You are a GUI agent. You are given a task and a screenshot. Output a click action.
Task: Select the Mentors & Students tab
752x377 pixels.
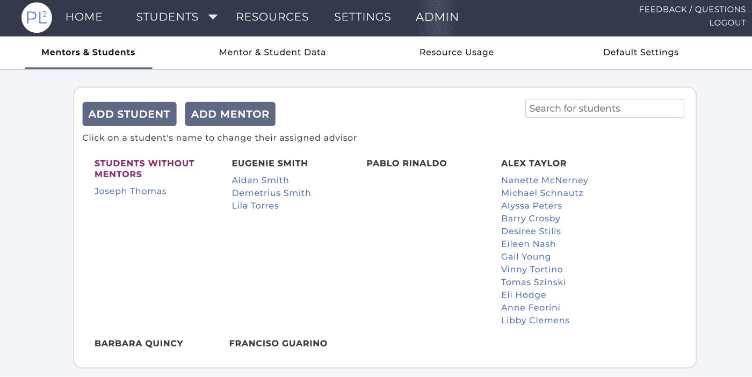[x=88, y=53]
